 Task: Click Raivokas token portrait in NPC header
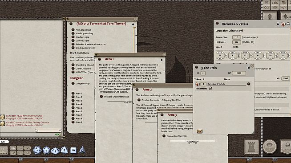click(x=283, y=24)
